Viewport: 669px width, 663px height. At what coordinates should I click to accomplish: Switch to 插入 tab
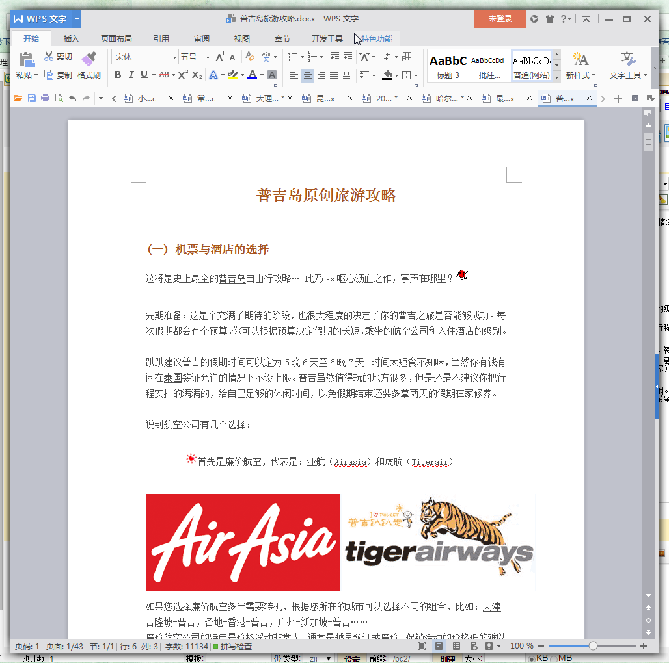pyautogui.click(x=71, y=39)
